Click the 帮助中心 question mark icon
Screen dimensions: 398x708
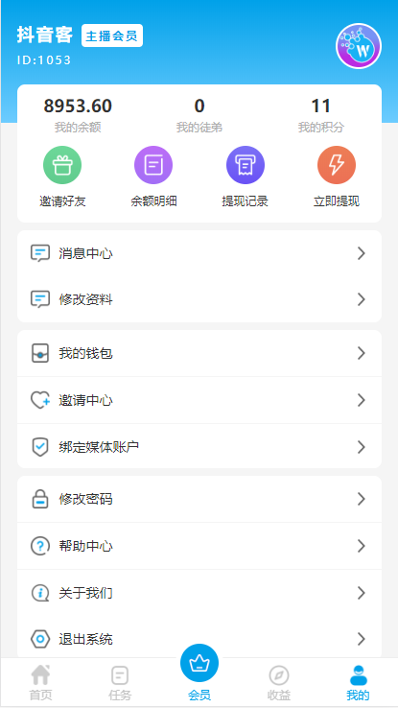pos(40,546)
